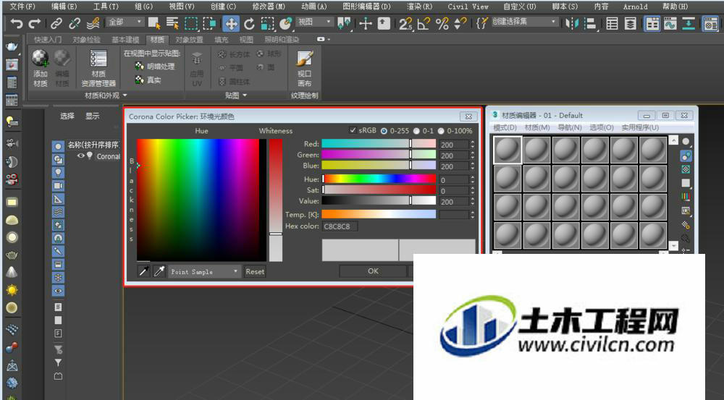The height and width of the screenshot is (400, 724).
Task: Open the Arnold menu
Action: [636, 7]
